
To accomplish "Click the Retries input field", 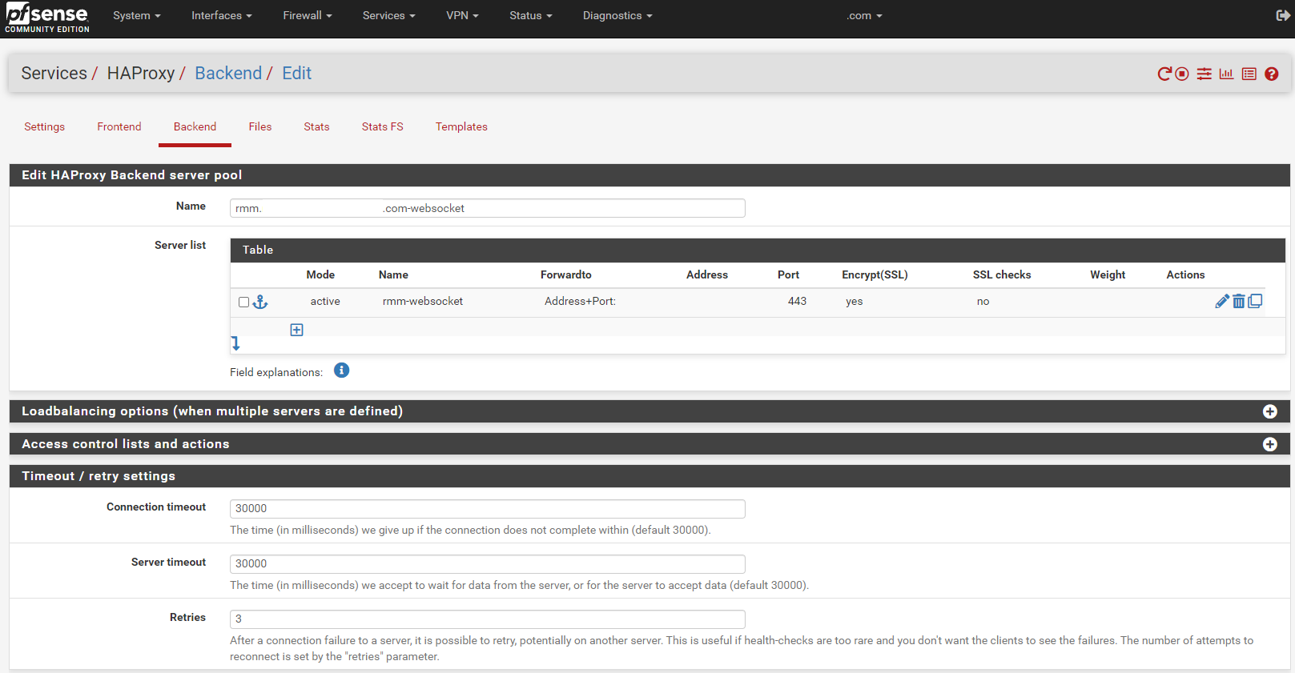I will click(488, 619).
